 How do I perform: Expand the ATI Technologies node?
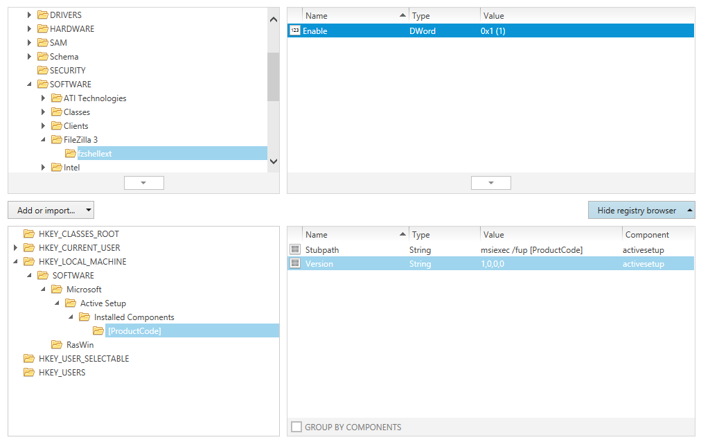click(43, 98)
